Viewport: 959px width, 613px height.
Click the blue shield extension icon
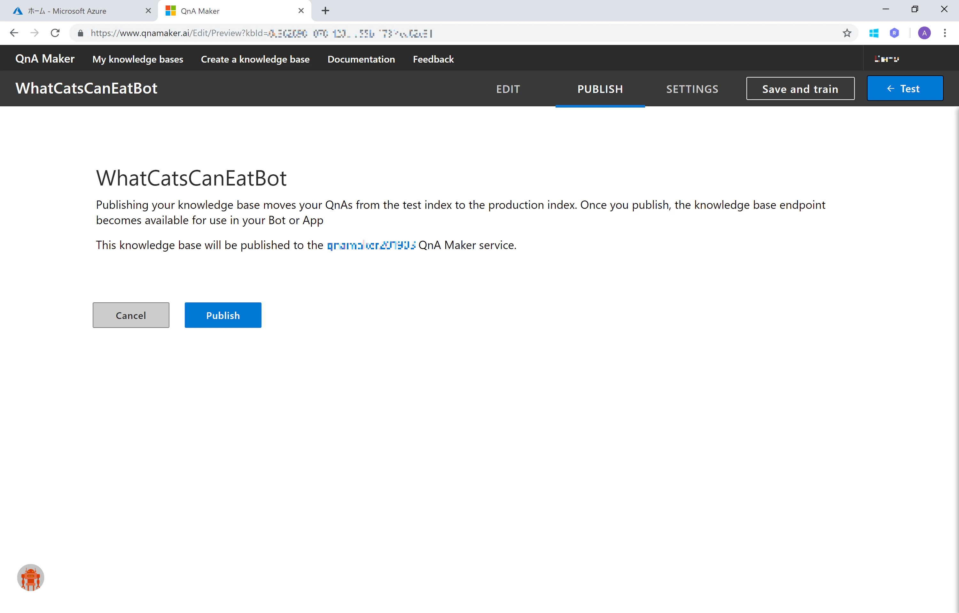[x=894, y=33]
